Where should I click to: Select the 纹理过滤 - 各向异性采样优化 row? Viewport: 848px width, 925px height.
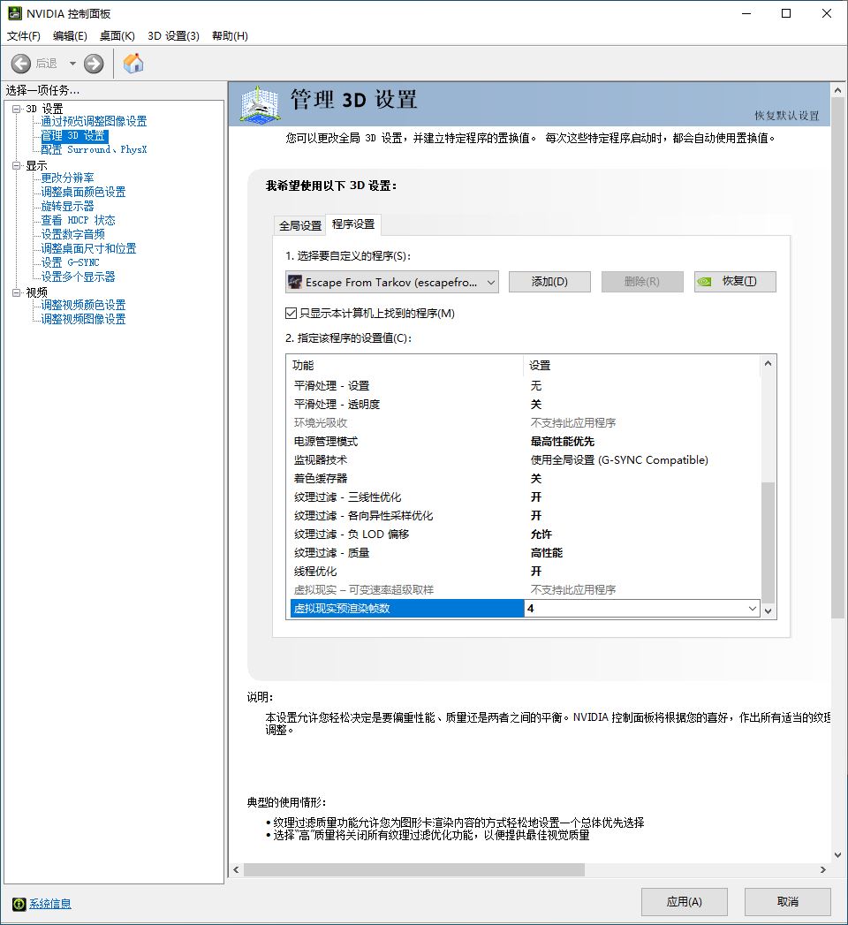point(525,516)
